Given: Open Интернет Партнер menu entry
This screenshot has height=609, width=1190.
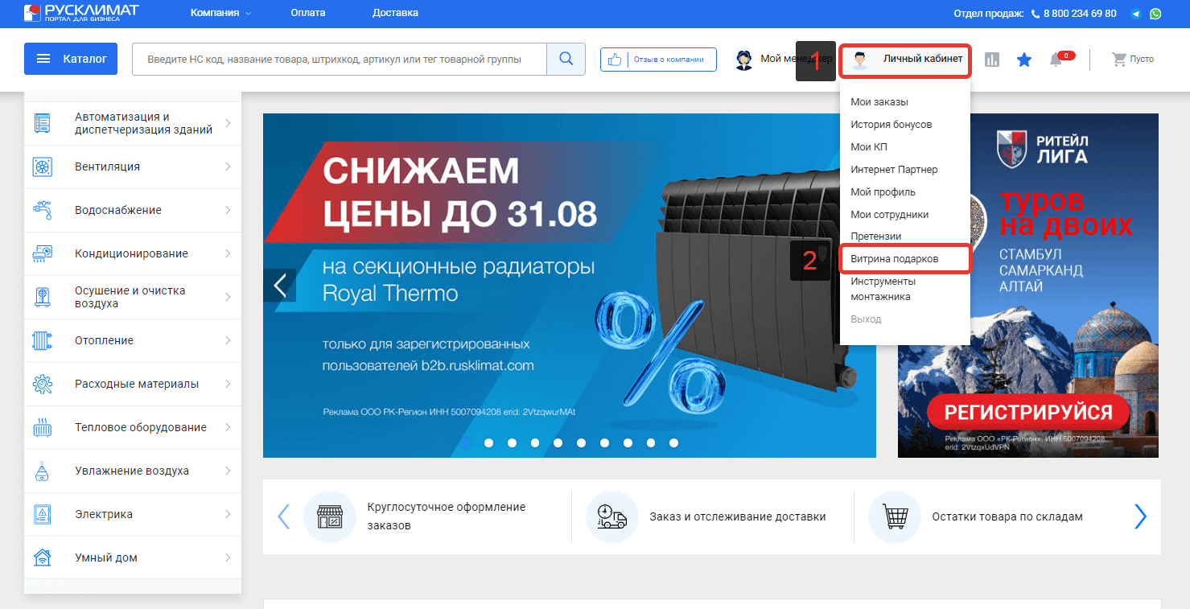Looking at the screenshot, I should [x=894, y=170].
